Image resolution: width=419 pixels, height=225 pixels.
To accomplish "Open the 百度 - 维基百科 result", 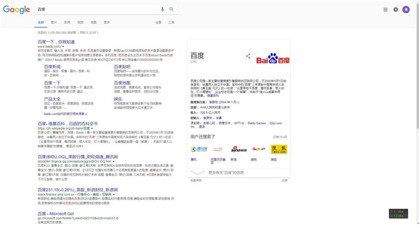I will pyautogui.click(x=68, y=124).
